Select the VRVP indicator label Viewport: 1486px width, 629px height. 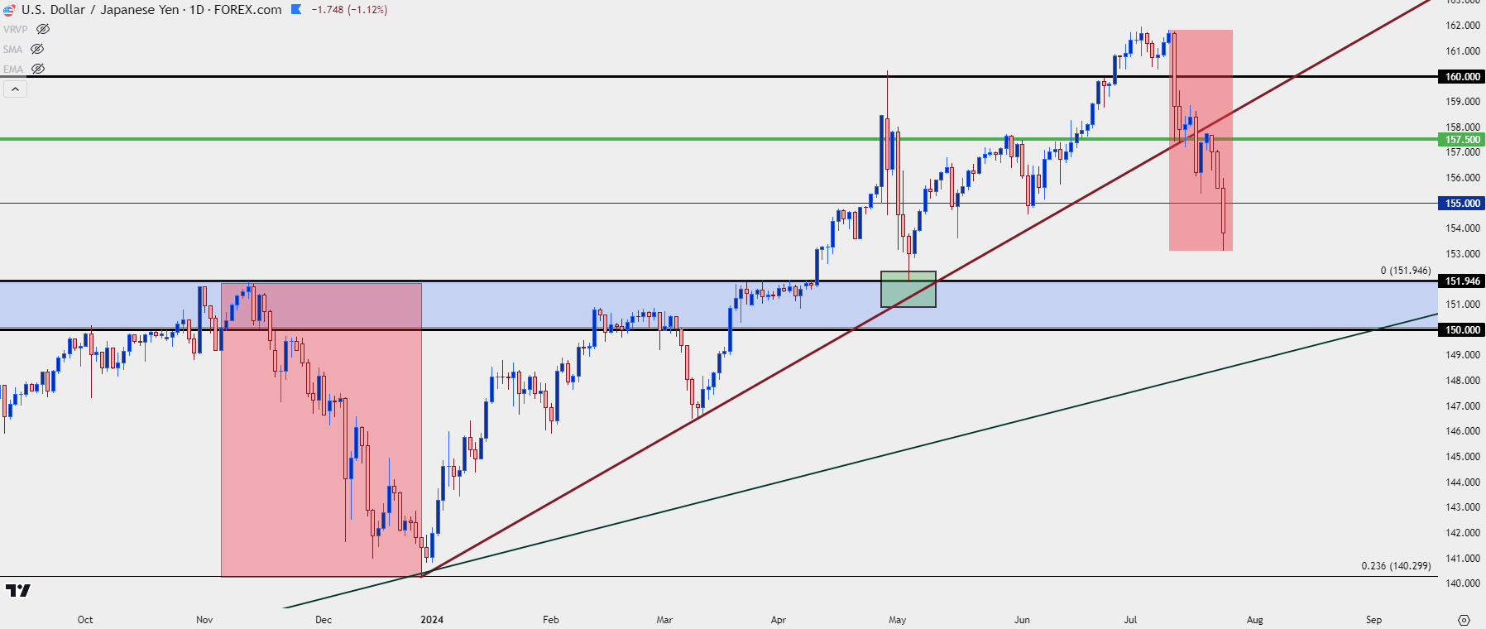tap(16, 29)
